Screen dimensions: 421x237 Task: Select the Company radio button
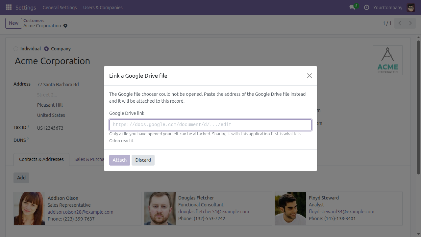coord(46,49)
